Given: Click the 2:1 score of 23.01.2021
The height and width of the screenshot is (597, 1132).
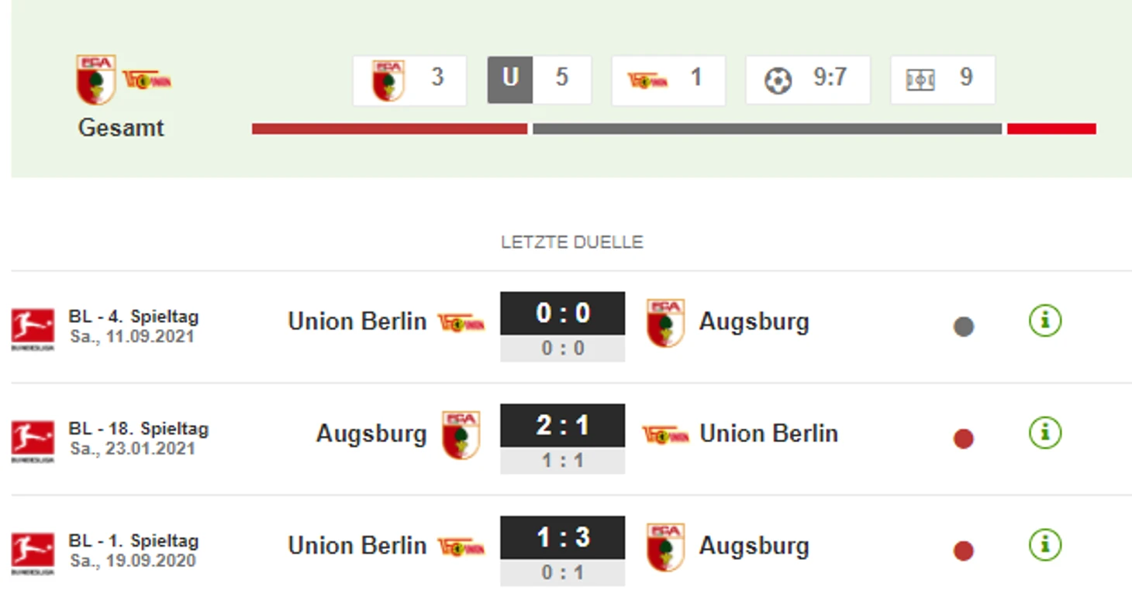Looking at the screenshot, I should [562, 426].
